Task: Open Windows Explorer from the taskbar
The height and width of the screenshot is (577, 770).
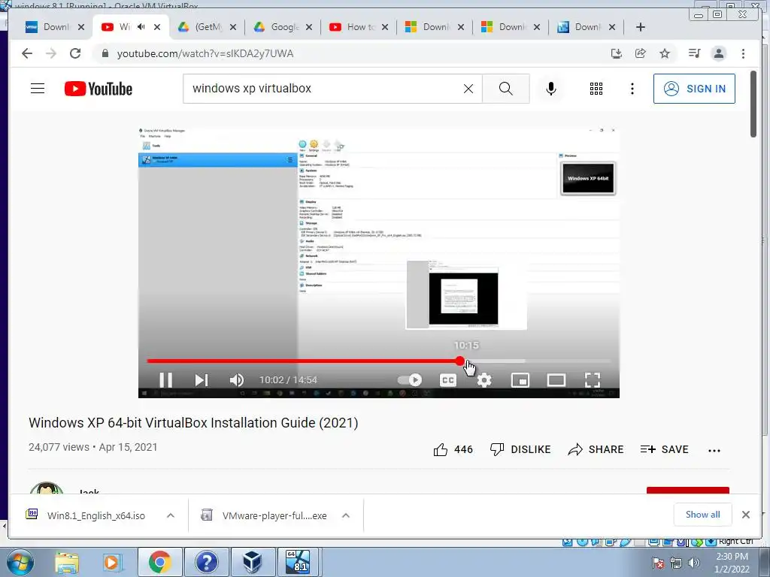Action: coord(67,562)
